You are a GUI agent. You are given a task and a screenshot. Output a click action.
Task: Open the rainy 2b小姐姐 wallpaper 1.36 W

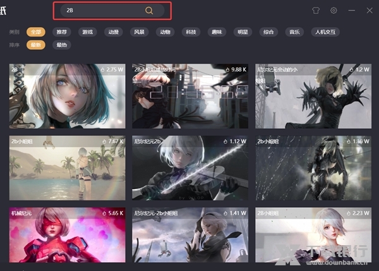click(313, 168)
